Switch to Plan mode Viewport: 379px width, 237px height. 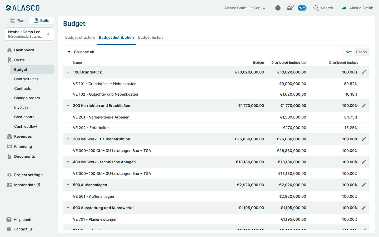tap(17, 21)
